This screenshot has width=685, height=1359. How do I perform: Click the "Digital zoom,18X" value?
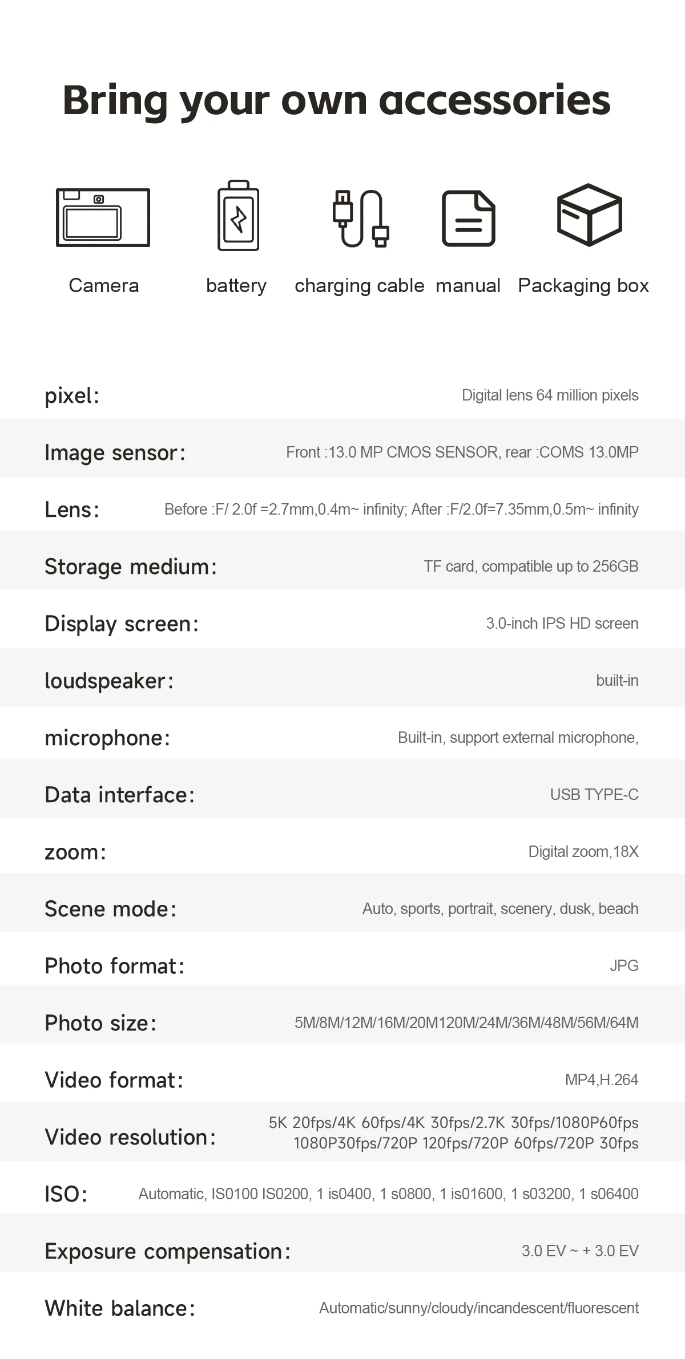(583, 852)
